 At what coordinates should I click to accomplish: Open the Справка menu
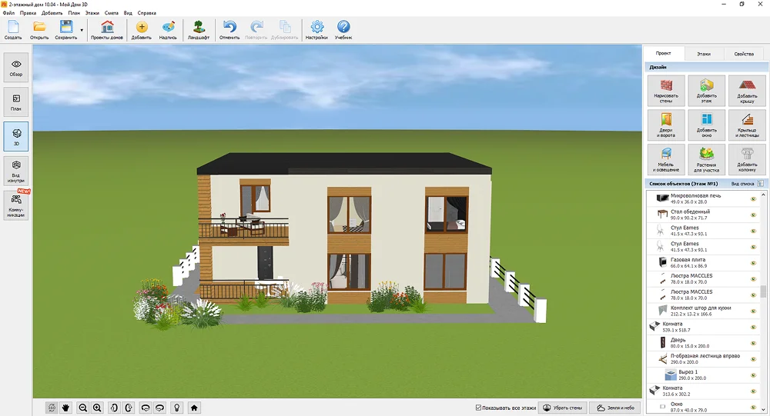pyautogui.click(x=147, y=13)
